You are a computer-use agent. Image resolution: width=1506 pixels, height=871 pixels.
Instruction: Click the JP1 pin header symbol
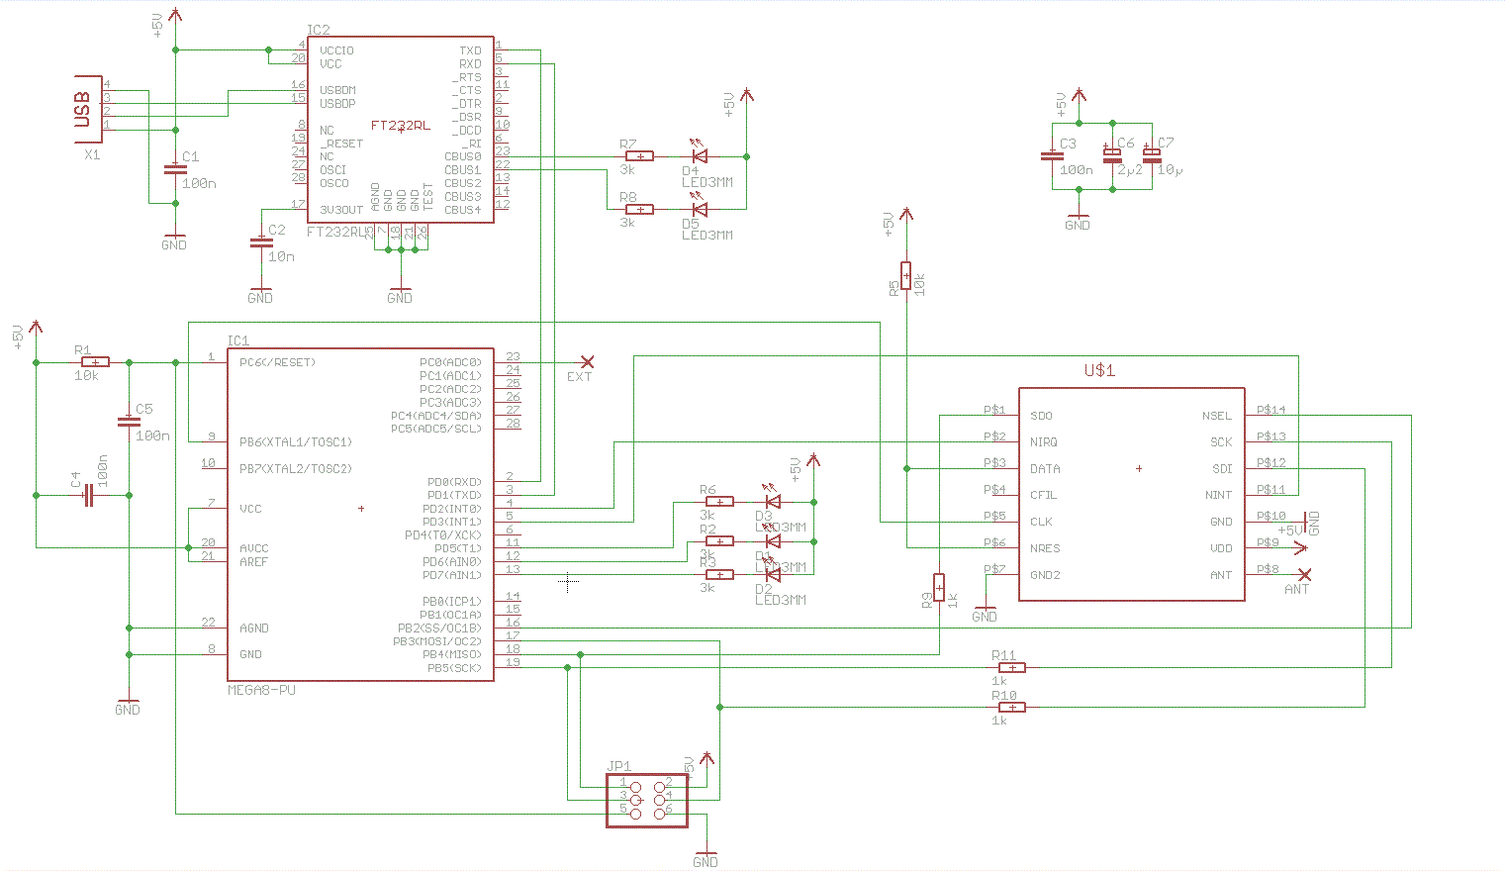tap(647, 801)
